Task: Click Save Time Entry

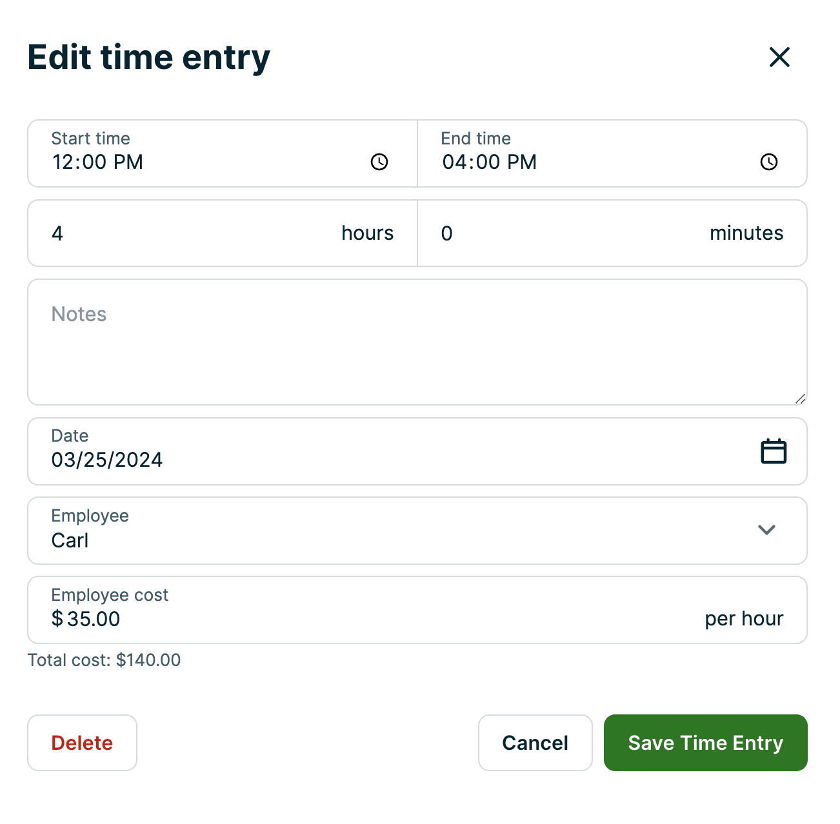Action: tap(705, 743)
